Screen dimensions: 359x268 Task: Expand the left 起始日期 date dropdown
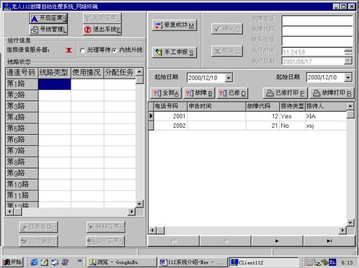228,77
